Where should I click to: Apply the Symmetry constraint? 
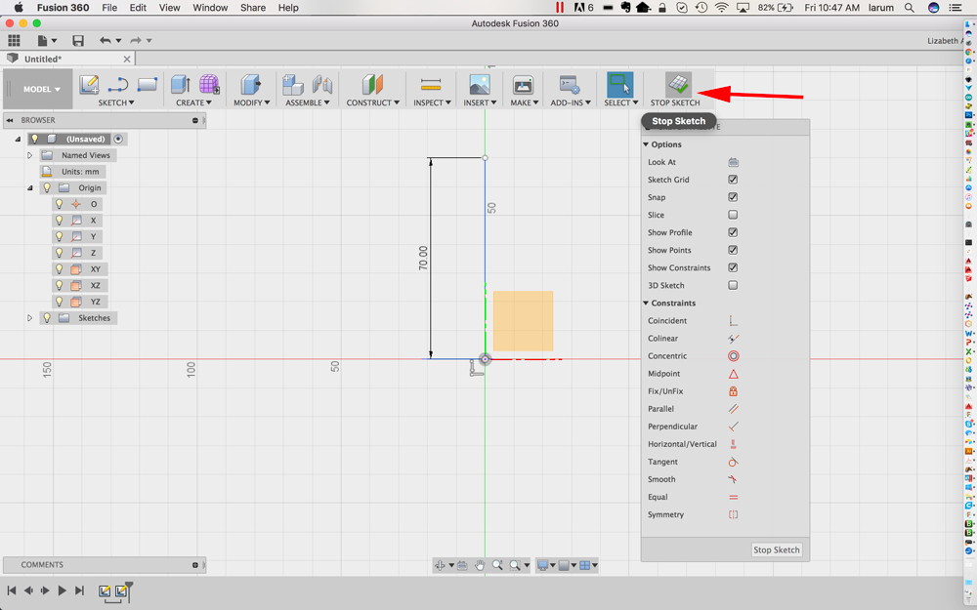(x=734, y=514)
